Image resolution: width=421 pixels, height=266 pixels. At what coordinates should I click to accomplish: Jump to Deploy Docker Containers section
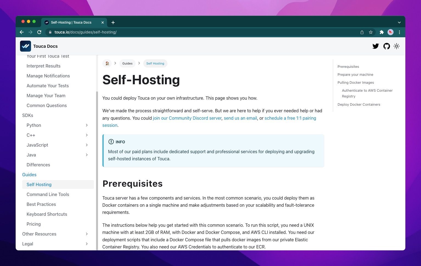(x=359, y=105)
